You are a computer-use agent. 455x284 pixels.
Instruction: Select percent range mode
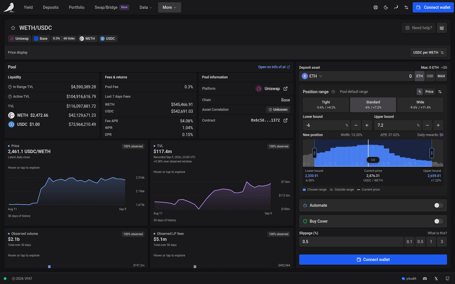(x=420, y=92)
